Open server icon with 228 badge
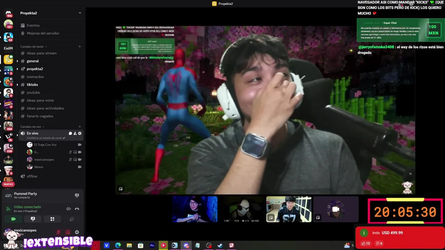Viewport: 445px width, 250px height. pyautogui.click(x=8, y=148)
